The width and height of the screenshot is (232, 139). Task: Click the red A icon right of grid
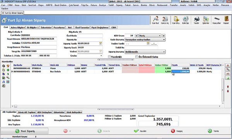228,65
